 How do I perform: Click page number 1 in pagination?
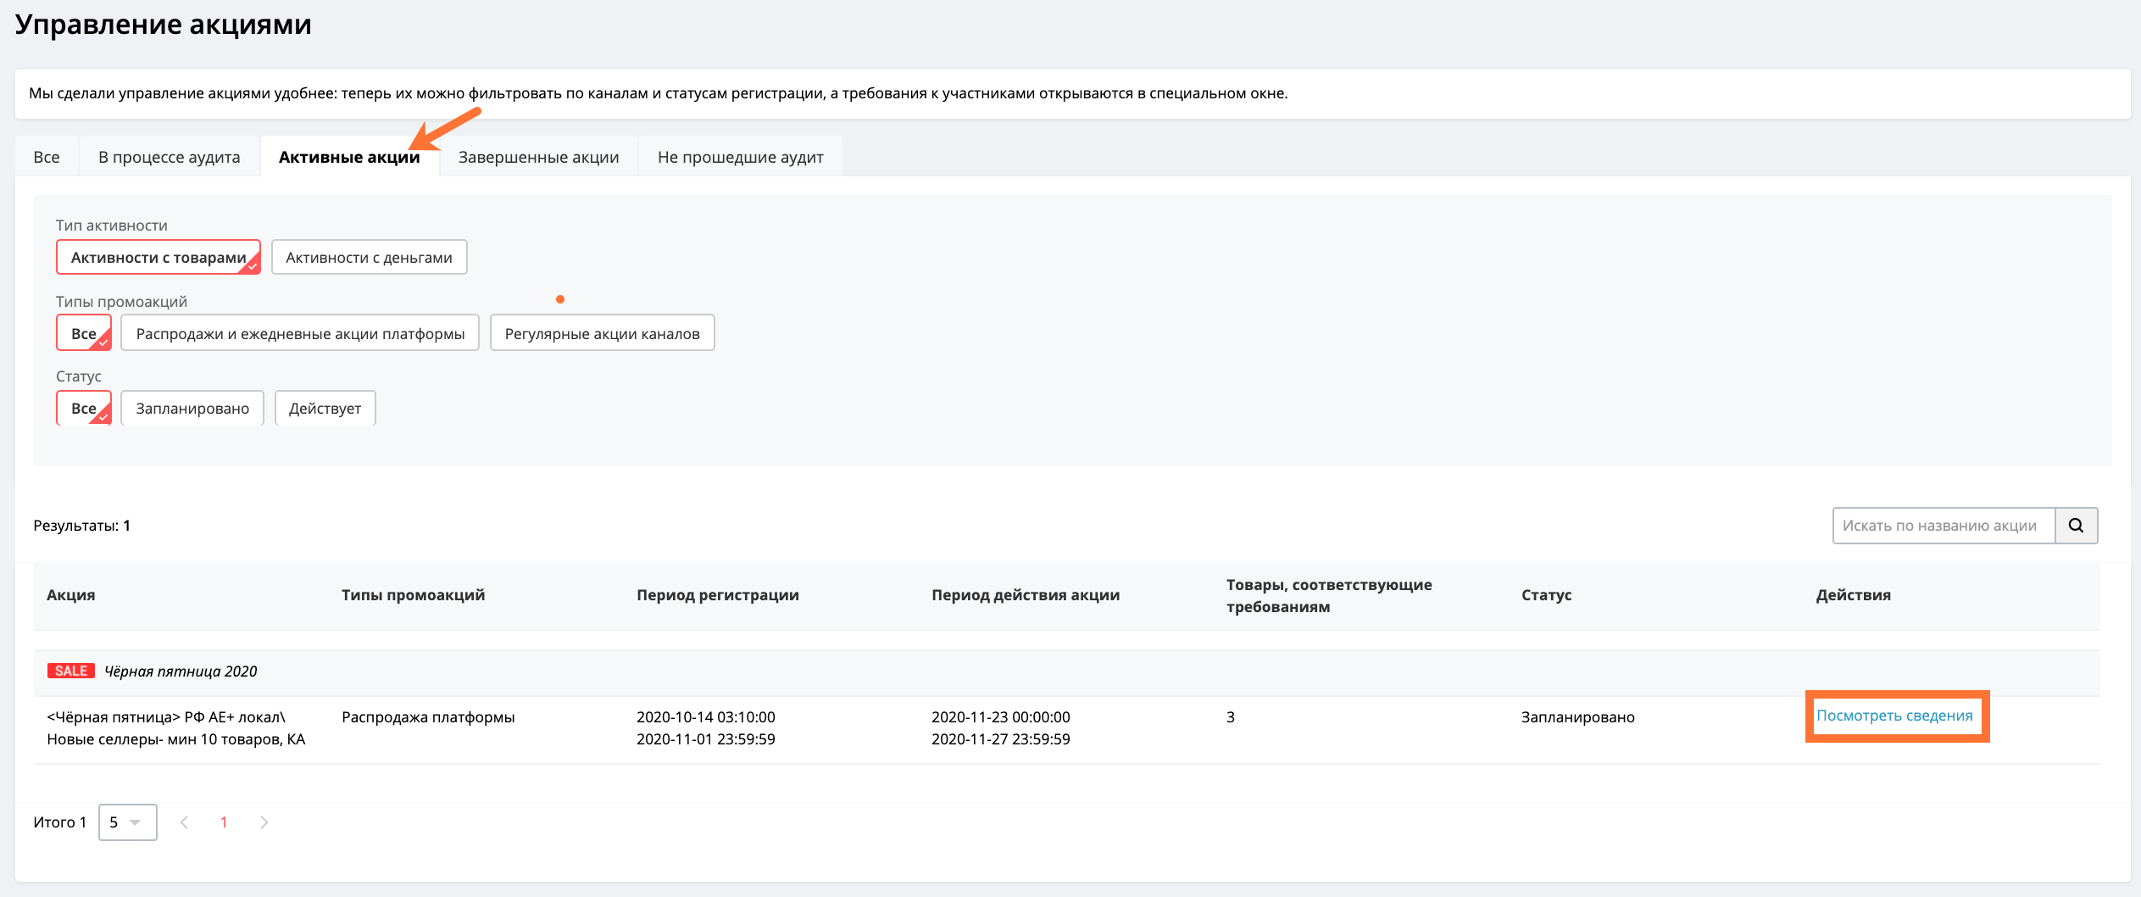point(224,822)
